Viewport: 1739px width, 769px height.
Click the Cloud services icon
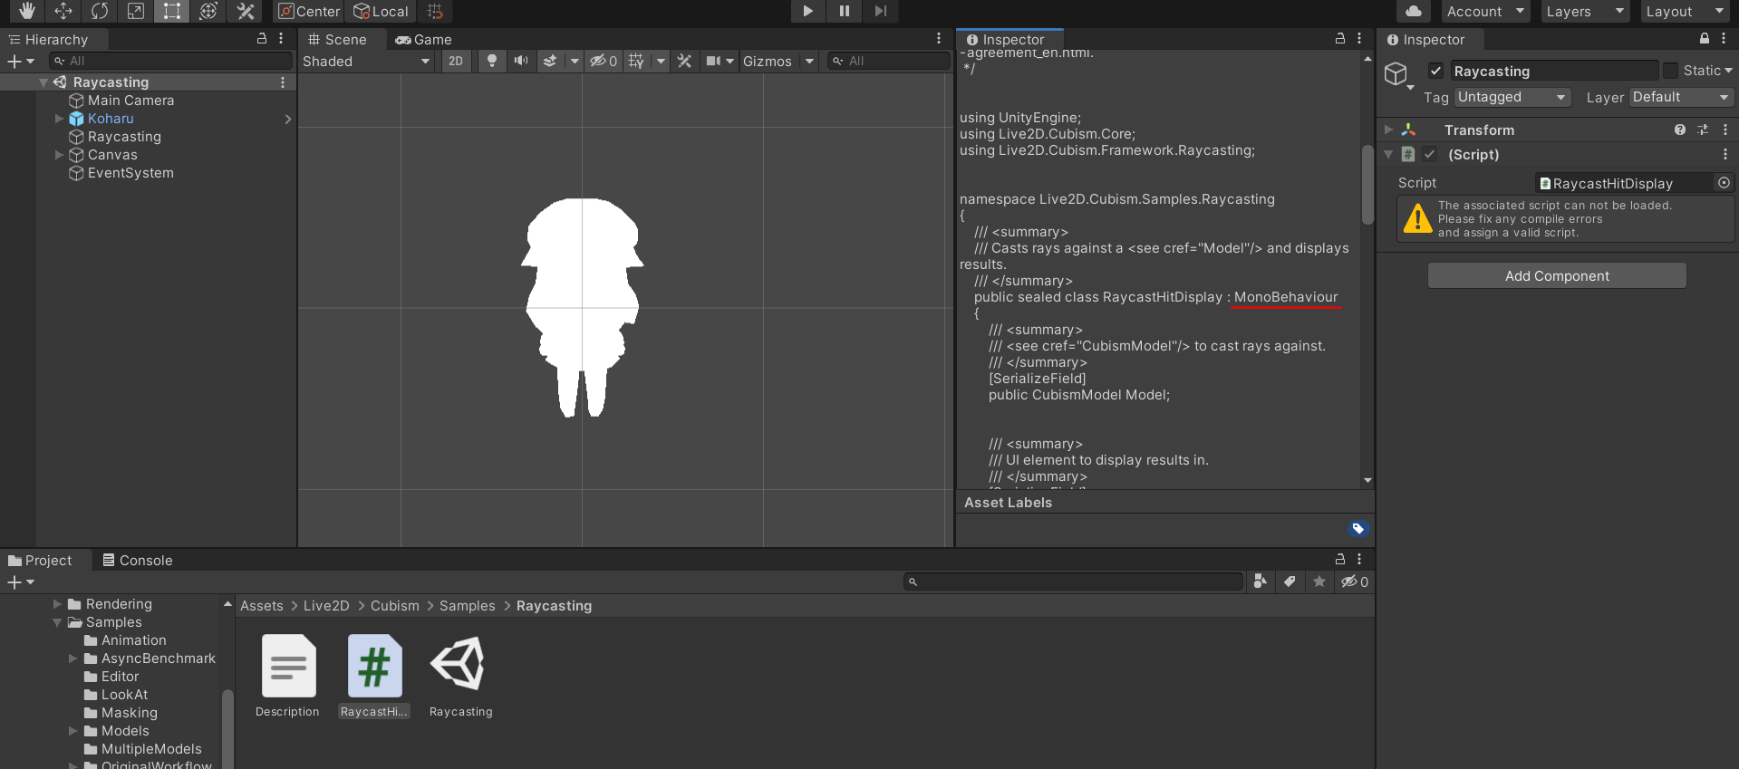click(1413, 11)
